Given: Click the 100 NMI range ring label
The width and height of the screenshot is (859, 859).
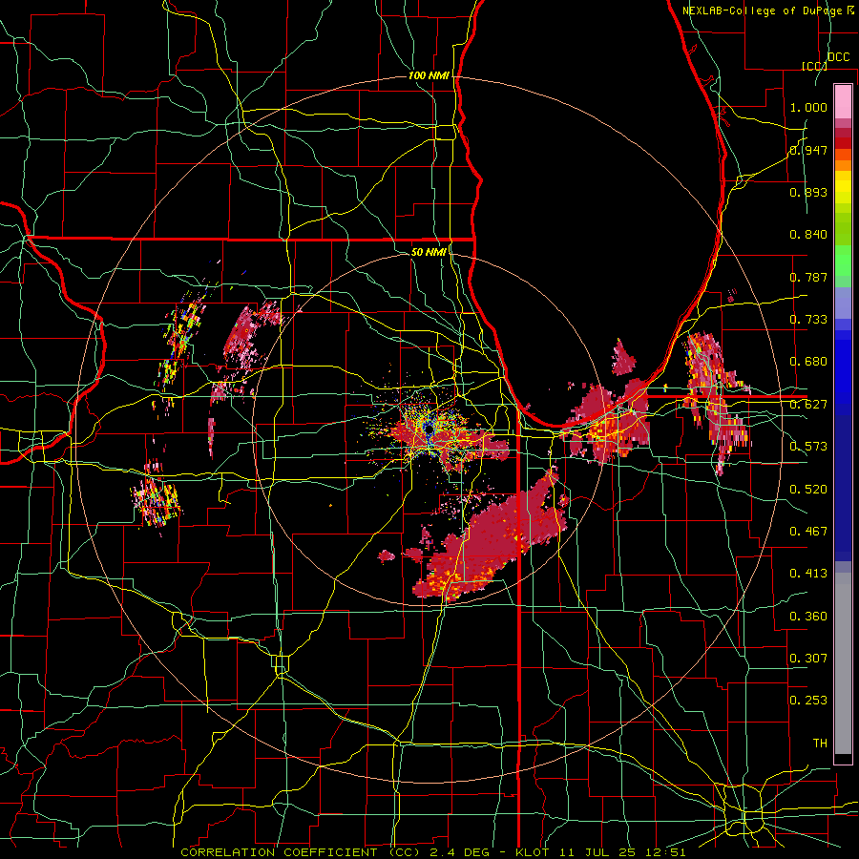Looking at the screenshot, I should tap(429, 75).
